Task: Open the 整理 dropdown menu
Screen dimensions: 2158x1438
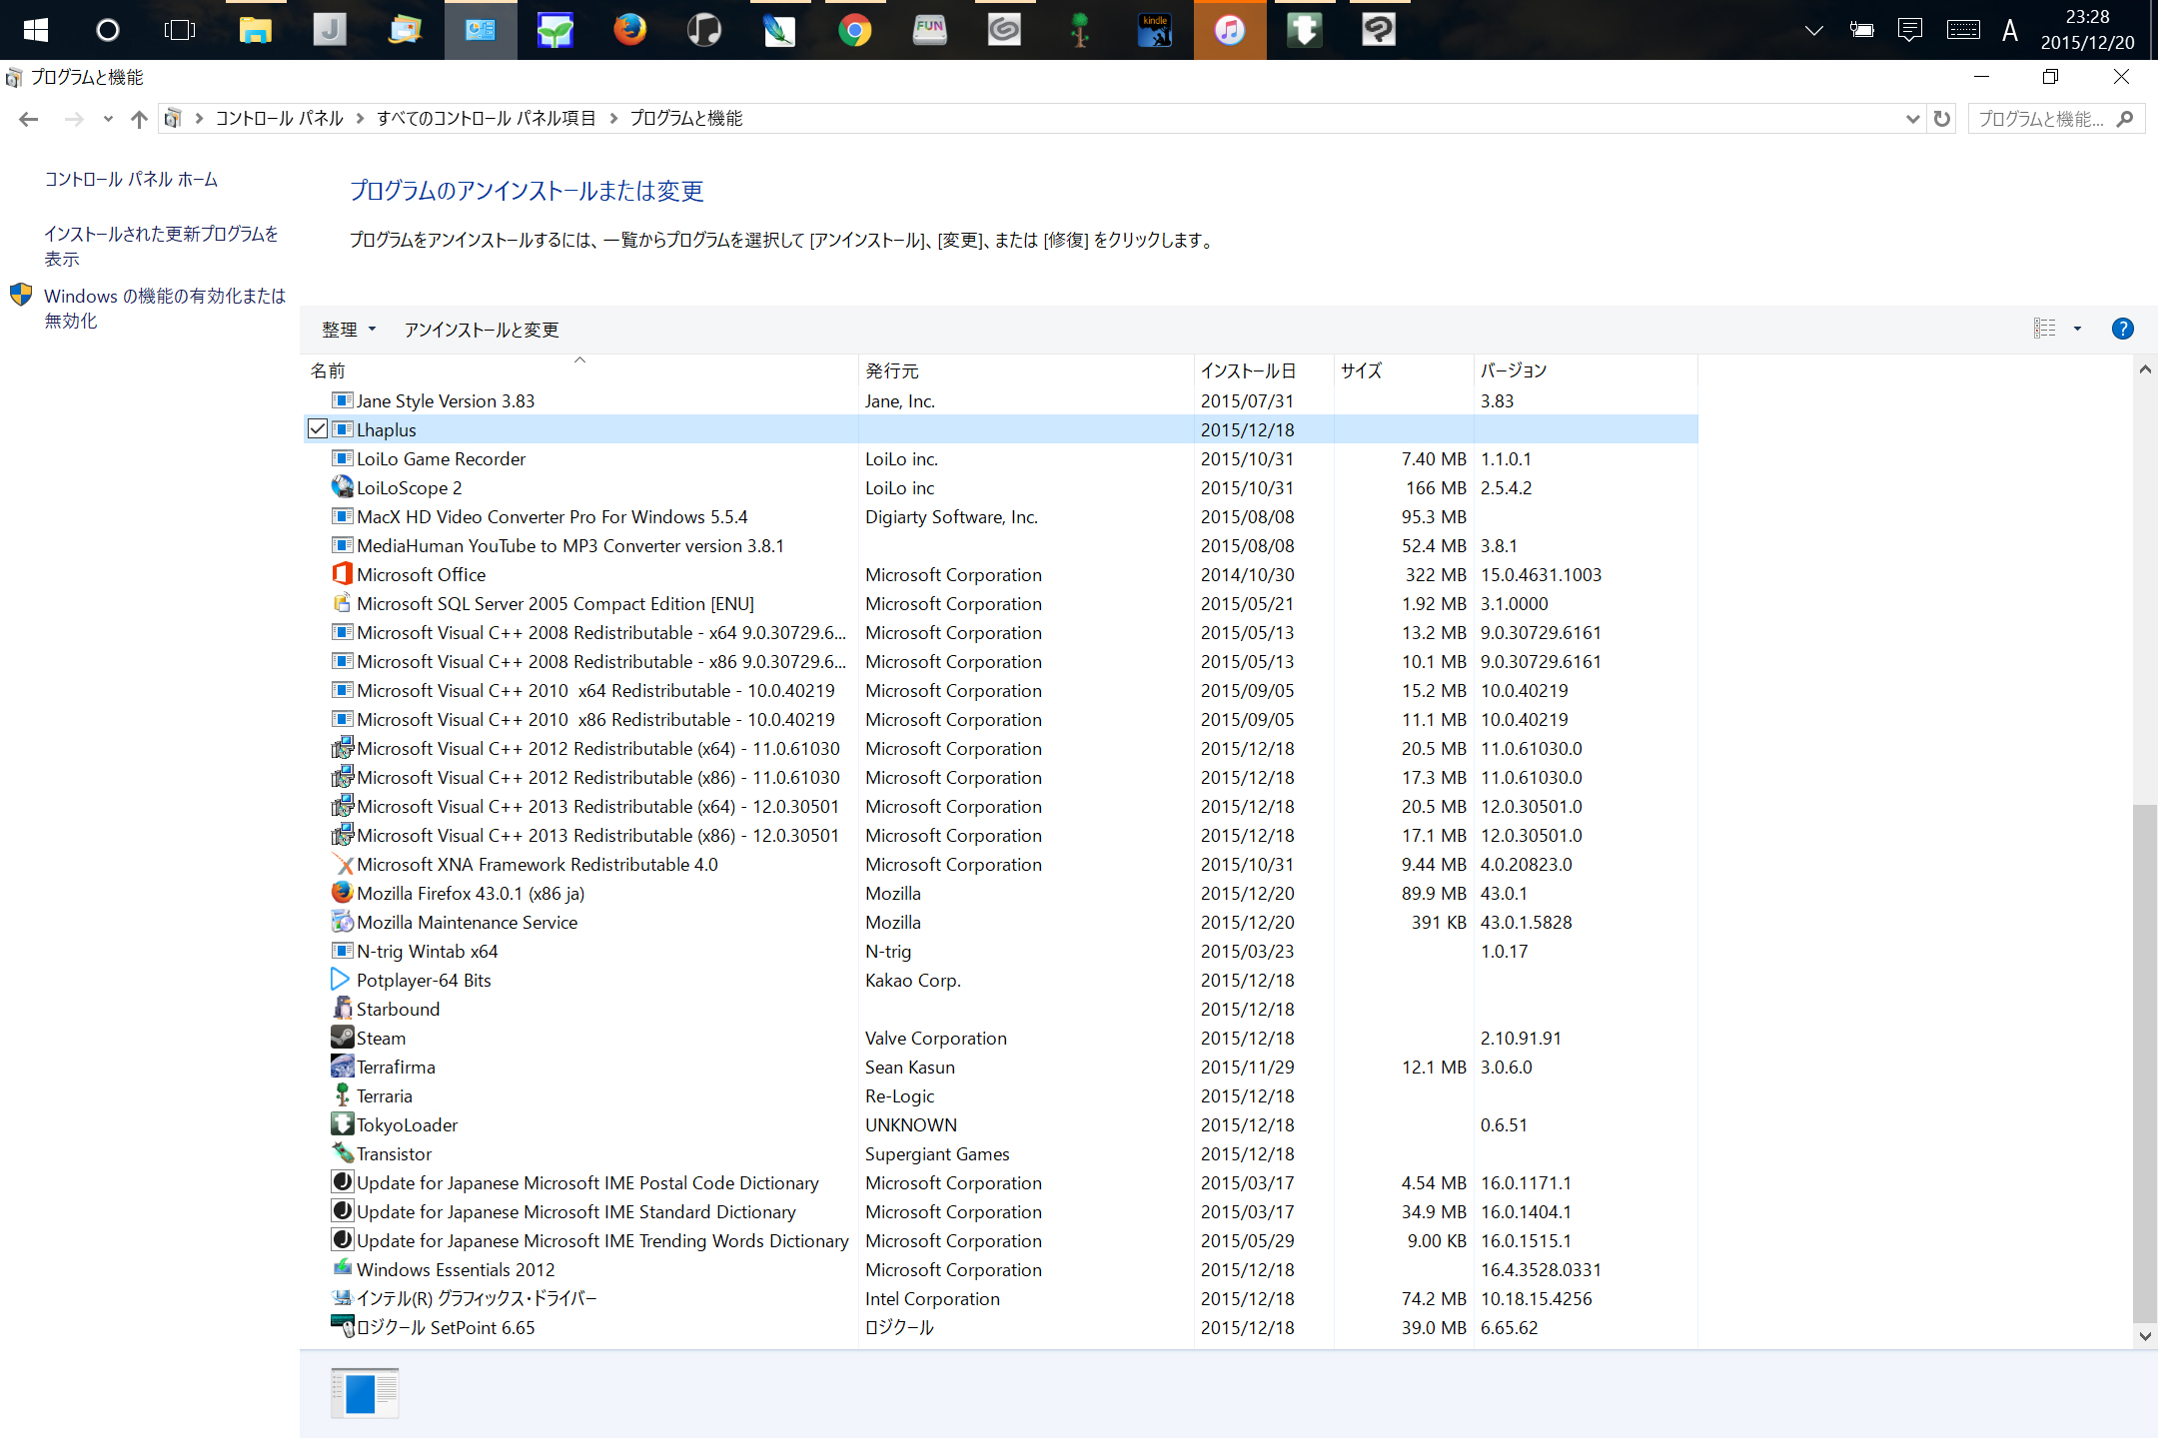Action: [x=349, y=330]
